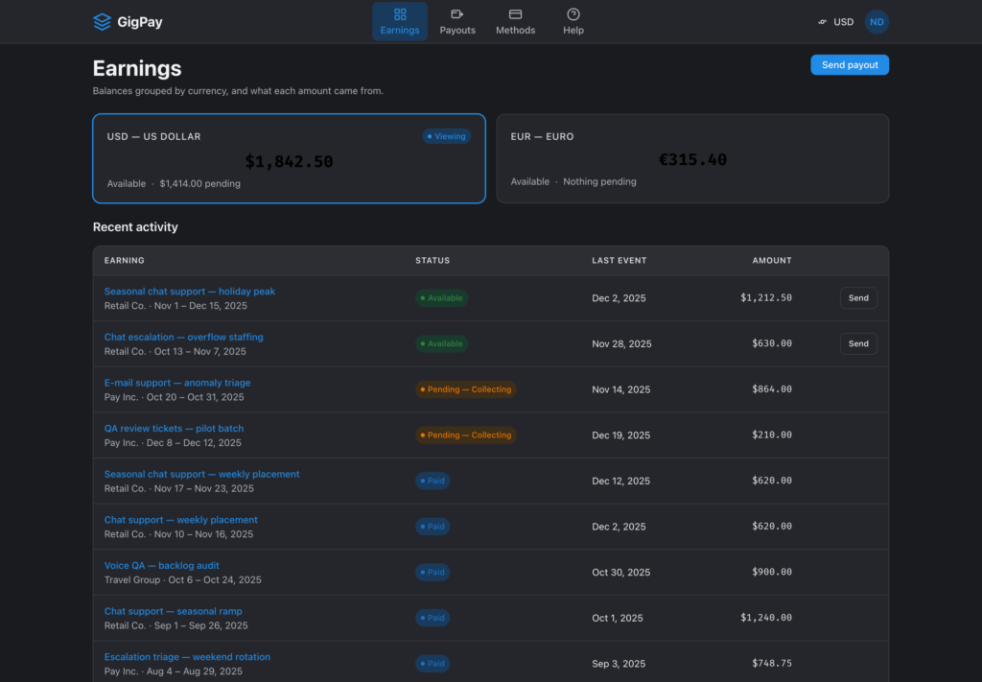Open E-mail support — anomaly triage link
This screenshot has width=982, height=682.
click(177, 383)
